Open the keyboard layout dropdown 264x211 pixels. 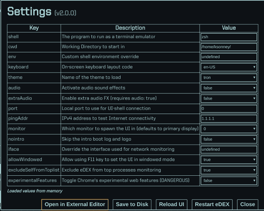pos(229,67)
